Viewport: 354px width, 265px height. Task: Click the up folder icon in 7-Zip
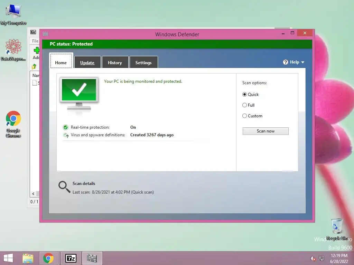(x=34, y=67)
